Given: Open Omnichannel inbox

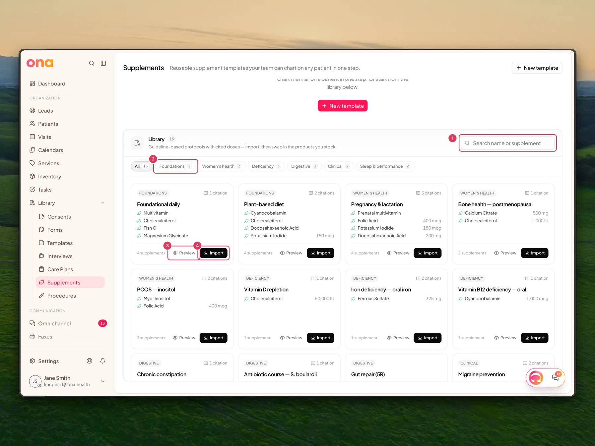Looking at the screenshot, I should tap(67, 323).
